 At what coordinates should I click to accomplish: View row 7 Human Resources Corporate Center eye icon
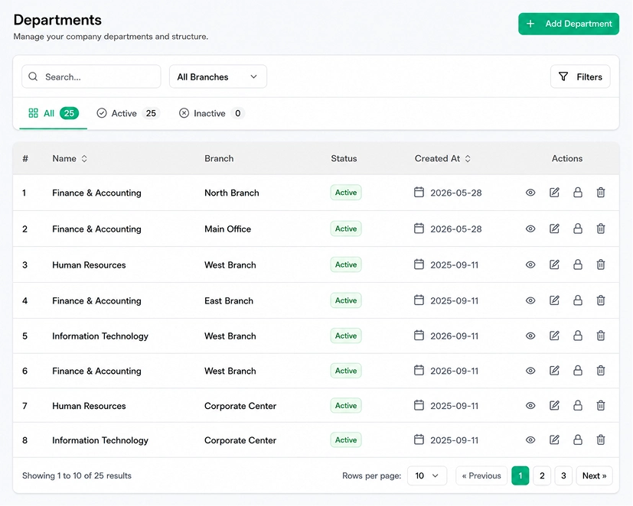tap(530, 405)
